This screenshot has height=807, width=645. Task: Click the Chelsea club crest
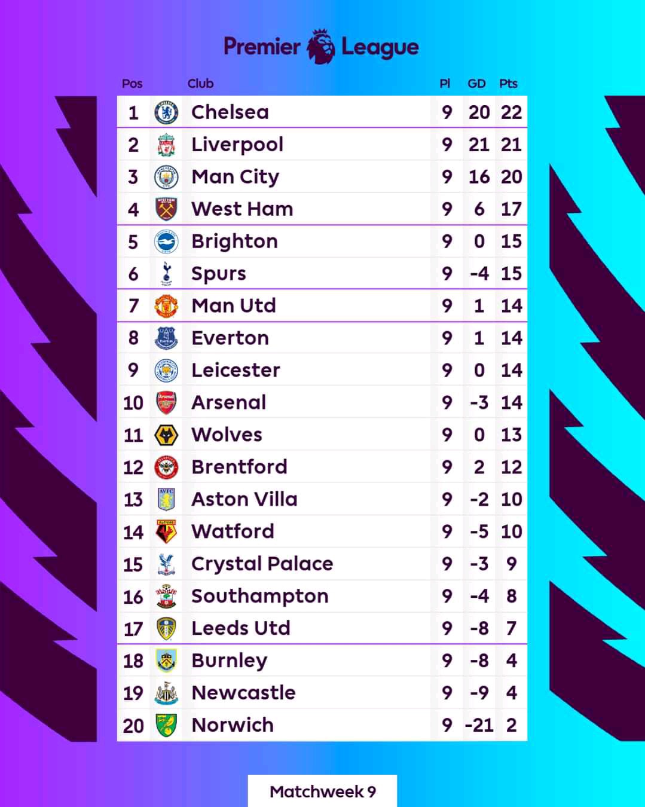166,112
